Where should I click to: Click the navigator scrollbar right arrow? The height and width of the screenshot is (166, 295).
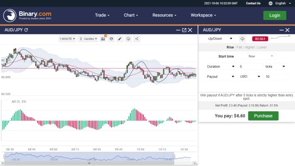(195, 163)
